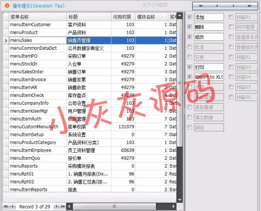The image size is (261, 211).
Task: Select the menuProductCategory cell
Action: pyautogui.click(x=38, y=143)
